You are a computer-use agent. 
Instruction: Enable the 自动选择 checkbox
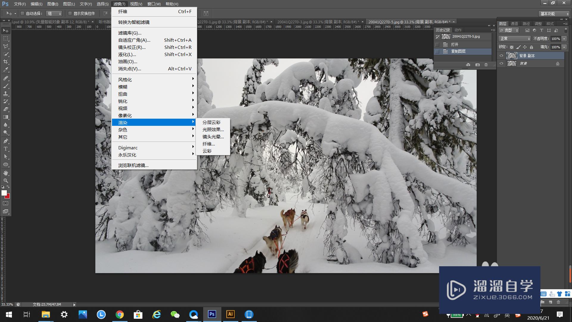coord(22,13)
